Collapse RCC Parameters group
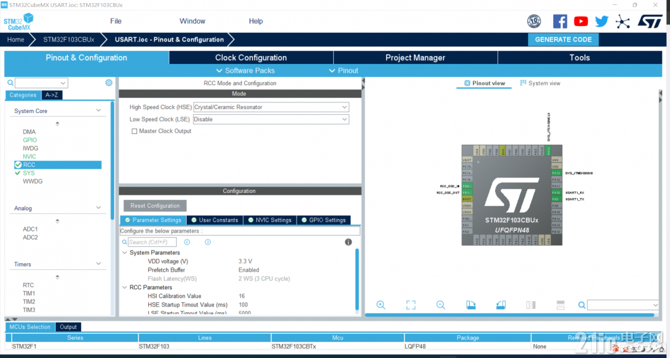This screenshot has height=358, width=670. (125, 287)
